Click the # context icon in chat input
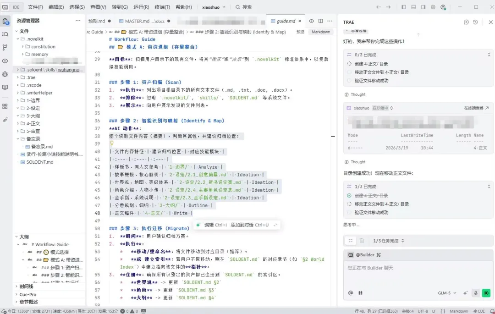This screenshot has height=314, width=495. [360, 293]
